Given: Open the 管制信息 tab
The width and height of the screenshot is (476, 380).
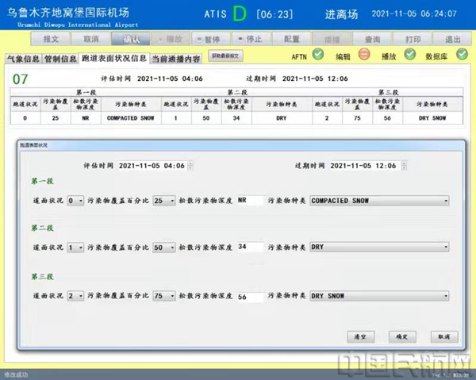Looking at the screenshot, I should [x=60, y=59].
